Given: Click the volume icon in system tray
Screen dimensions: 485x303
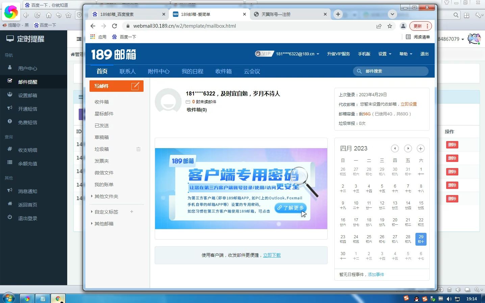Looking at the screenshot, I should click(x=449, y=299).
